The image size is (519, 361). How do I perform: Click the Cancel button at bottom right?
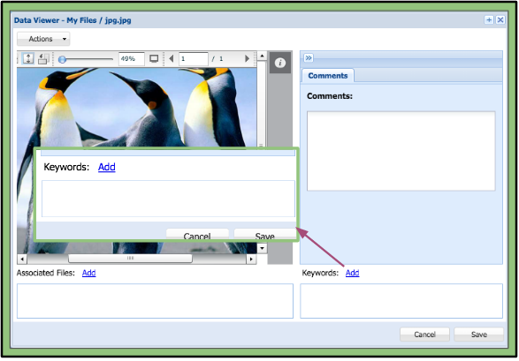click(424, 335)
